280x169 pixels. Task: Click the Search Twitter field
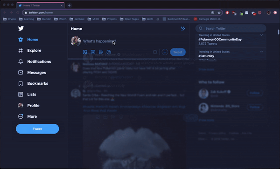[x=231, y=28]
